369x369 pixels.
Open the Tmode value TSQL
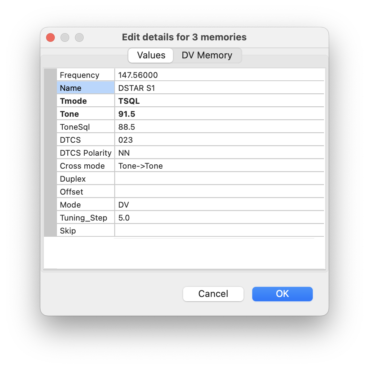(219, 101)
